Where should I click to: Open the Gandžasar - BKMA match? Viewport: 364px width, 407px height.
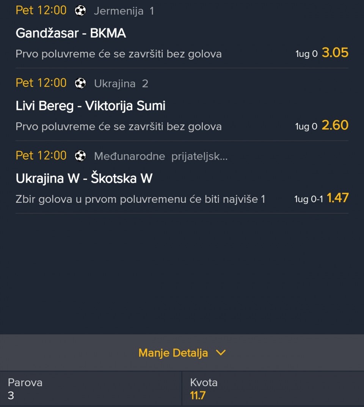(x=71, y=33)
